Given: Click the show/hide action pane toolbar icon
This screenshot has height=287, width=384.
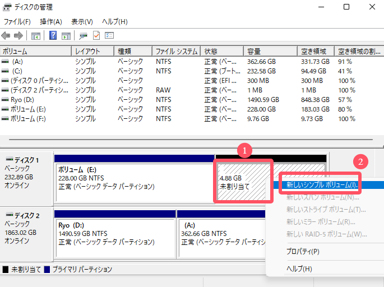Looking at the screenshot, I should (66, 36).
